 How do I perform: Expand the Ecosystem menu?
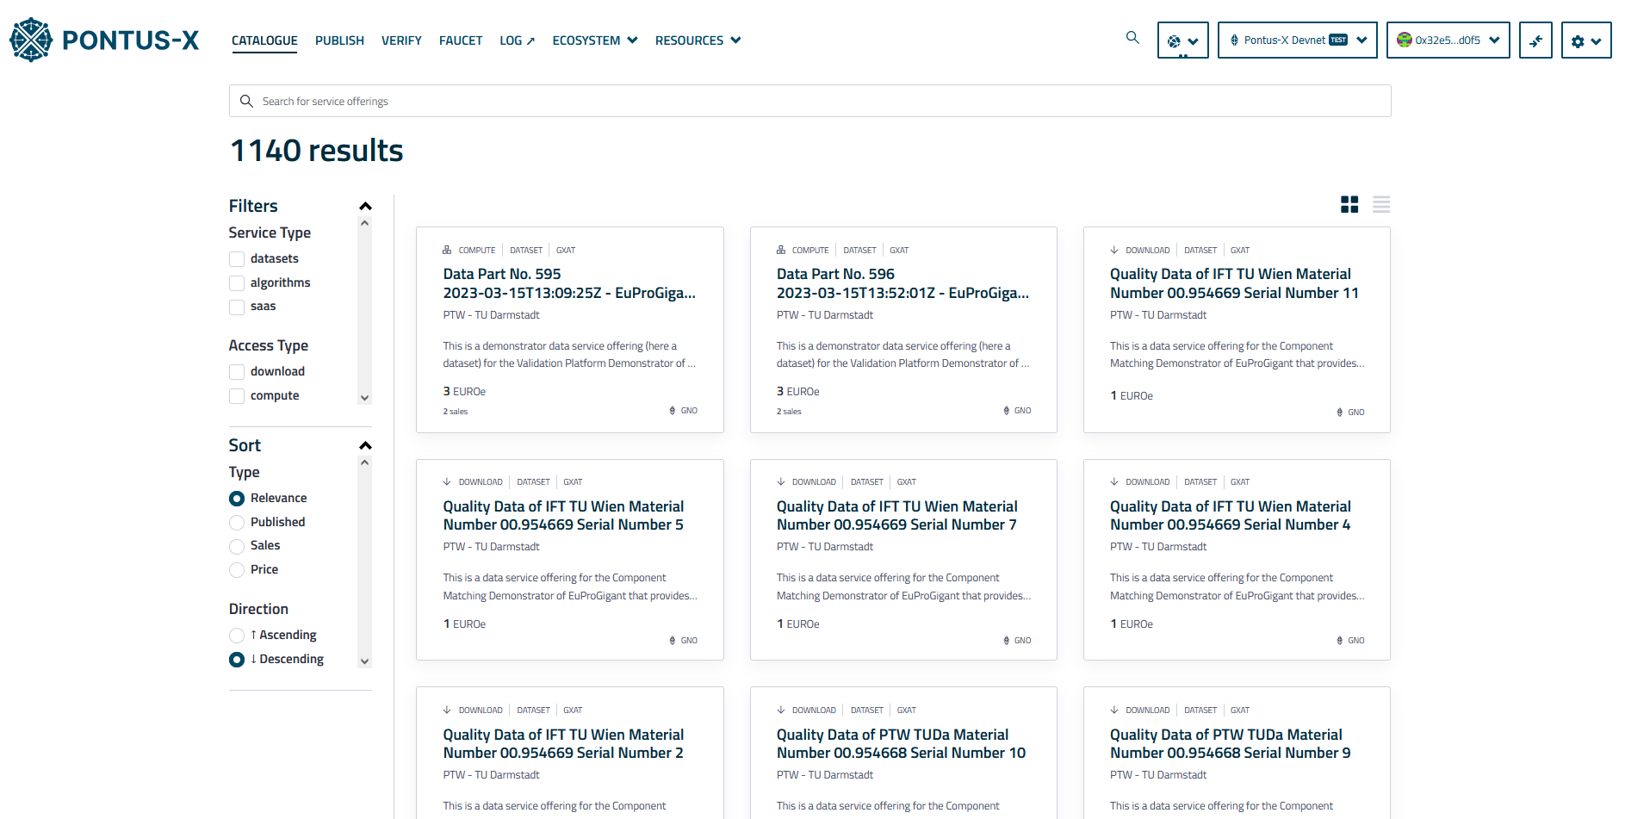click(594, 40)
